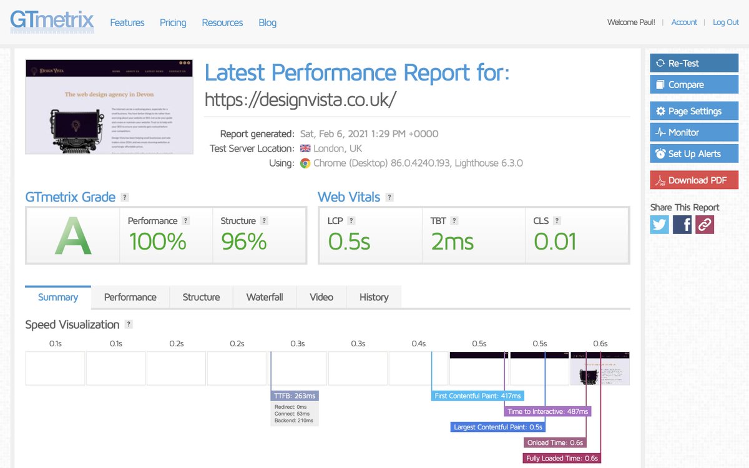Click the Twitter share icon
Screen dimensions: 749x468
tap(659, 224)
